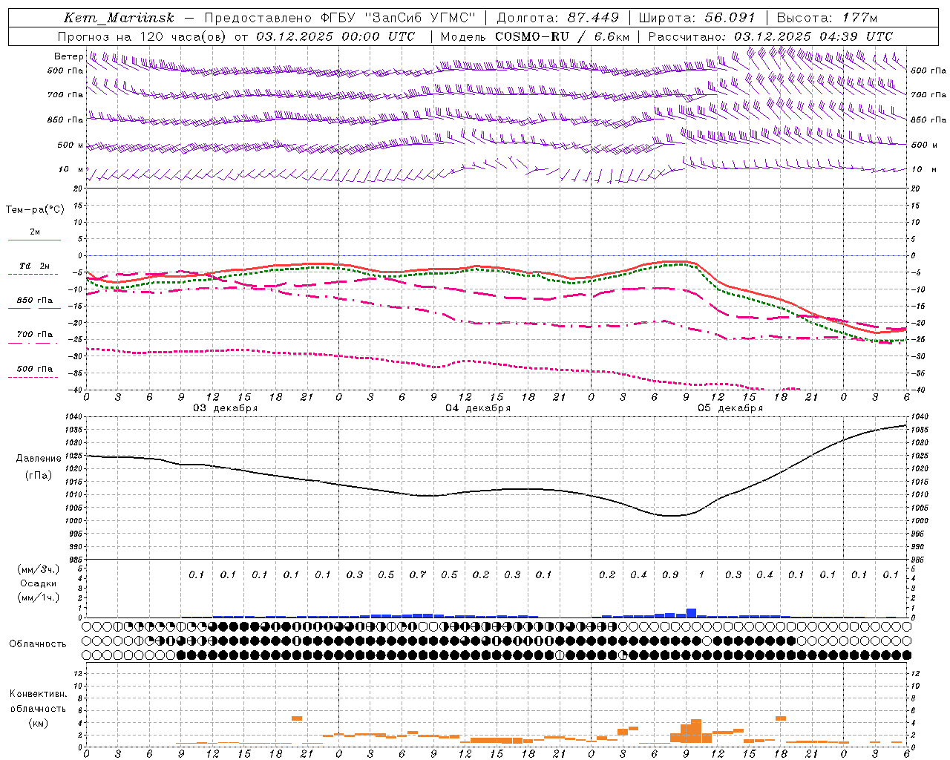Click the 'Ветер' wind panel label
The image size is (950, 760).
coord(68,56)
